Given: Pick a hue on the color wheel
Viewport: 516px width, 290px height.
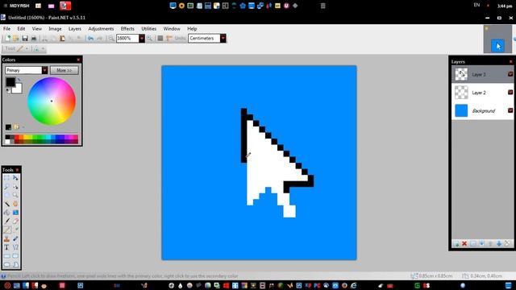Looking at the screenshot, I should 52,101.
